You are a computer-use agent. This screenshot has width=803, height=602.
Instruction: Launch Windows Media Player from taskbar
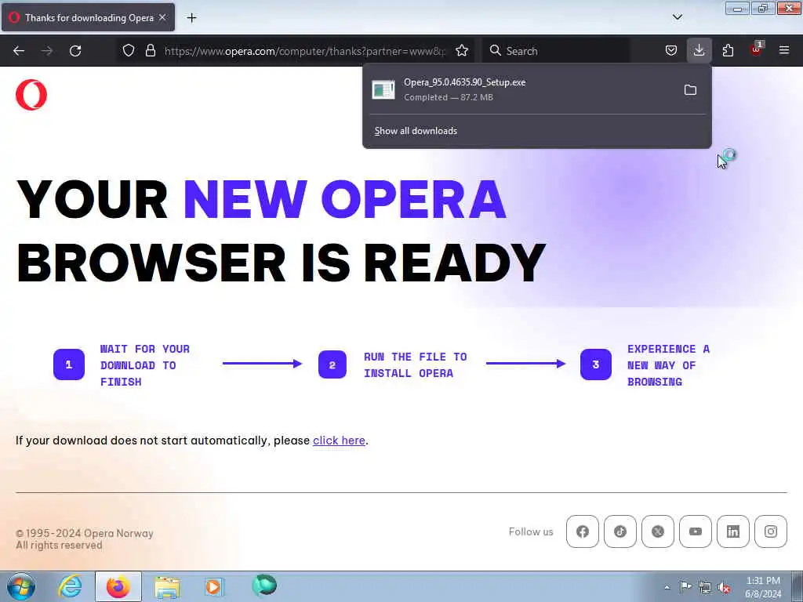(x=214, y=586)
